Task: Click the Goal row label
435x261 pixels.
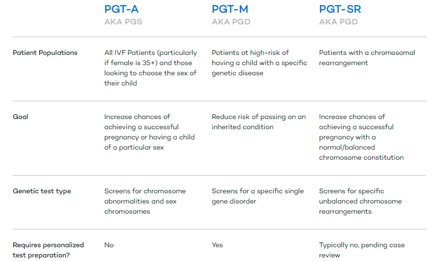Action: [20, 117]
